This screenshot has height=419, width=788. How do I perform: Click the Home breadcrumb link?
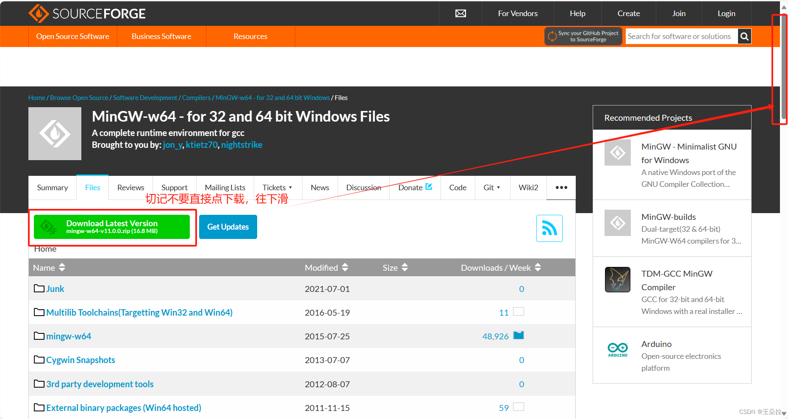(37, 98)
